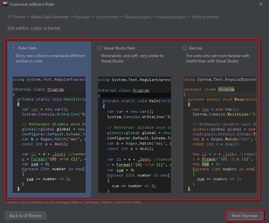The width and height of the screenshot is (269, 223).
Task: Select the Darcula radio button
Action: pyautogui.click(x=184, y=48)
